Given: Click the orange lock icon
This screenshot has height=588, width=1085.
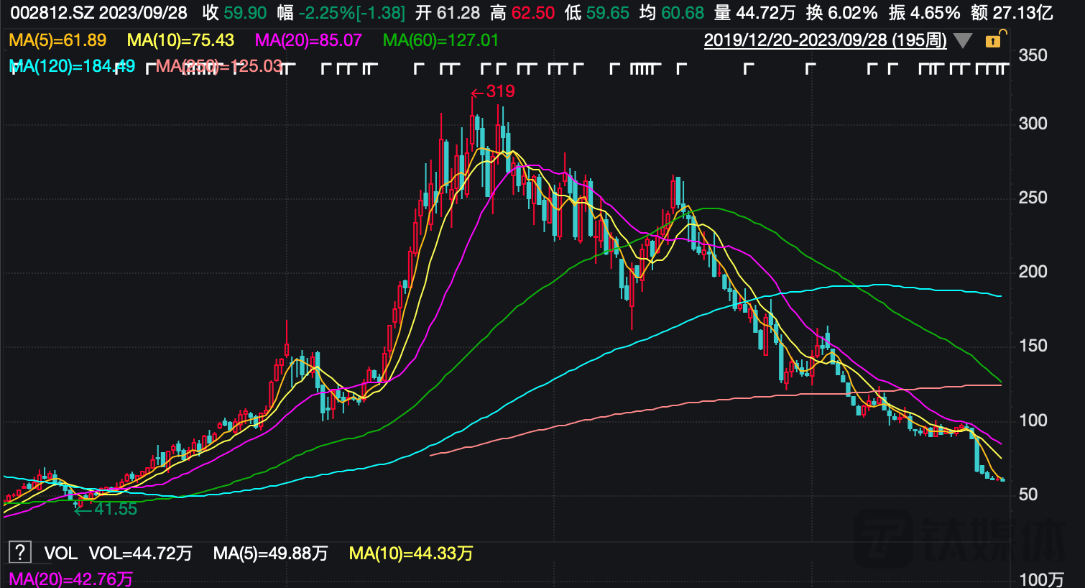Looking at the screenshot, I should [x=994, y=40].
